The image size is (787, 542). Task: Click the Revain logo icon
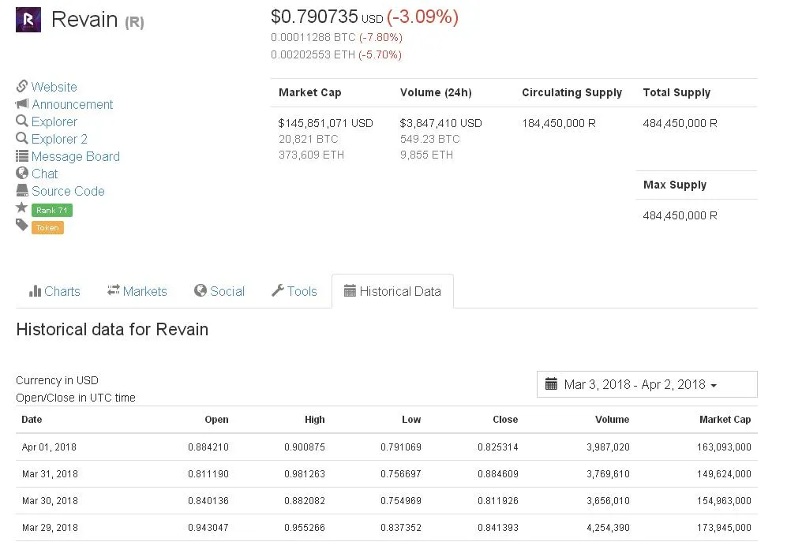[x=28, y=20]
